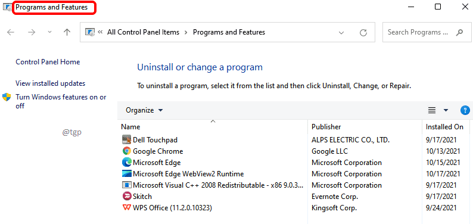Click install date 10/17/2021
The height and width of the screenshot is (224, 473).
443,174
